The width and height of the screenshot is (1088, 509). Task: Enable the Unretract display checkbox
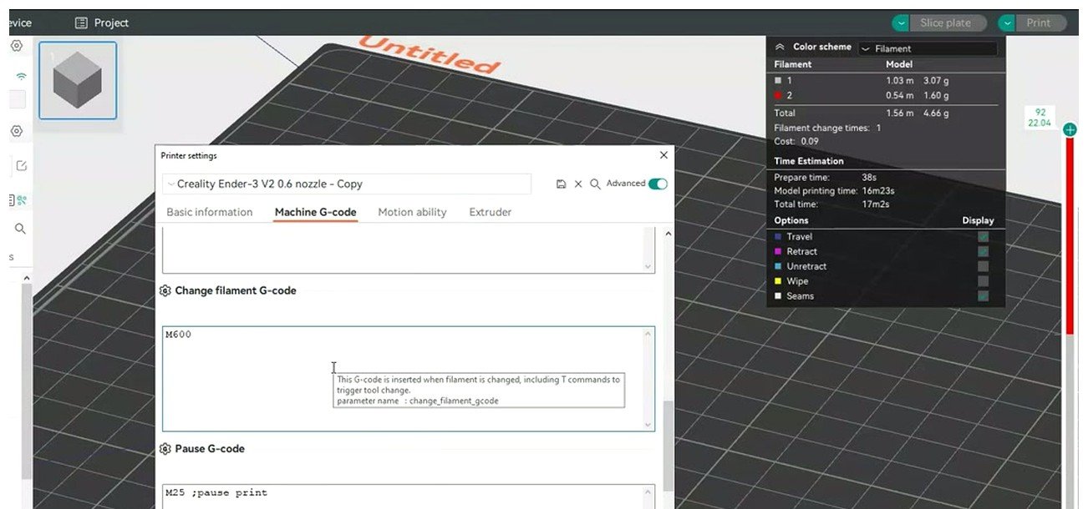click(x=984, y=267)
